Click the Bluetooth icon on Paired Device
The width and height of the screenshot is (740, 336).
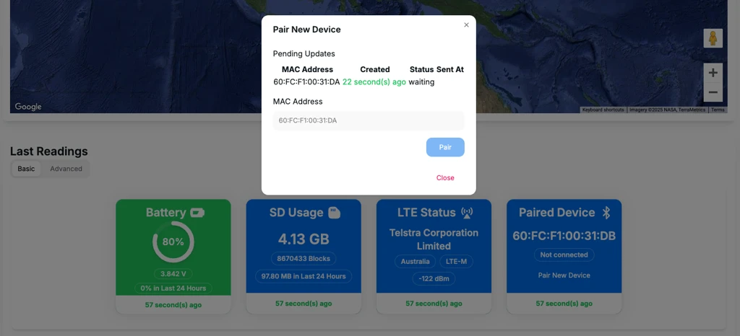[608, 213]
